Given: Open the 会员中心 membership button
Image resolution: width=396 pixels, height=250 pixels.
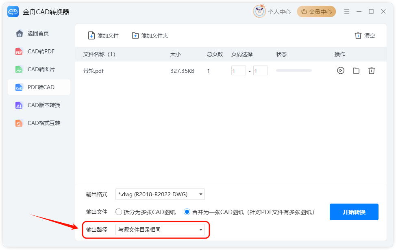Looking at the screenshot, I should (x=316, y=12).
